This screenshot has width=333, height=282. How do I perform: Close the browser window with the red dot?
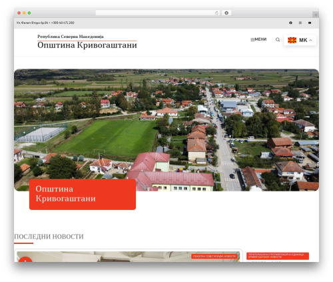(x=19, y=13)
